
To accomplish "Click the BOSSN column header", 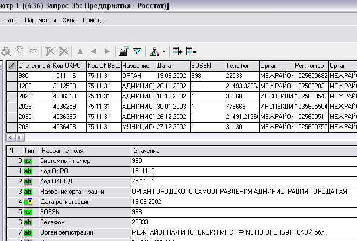I will (x=207, y=66).
